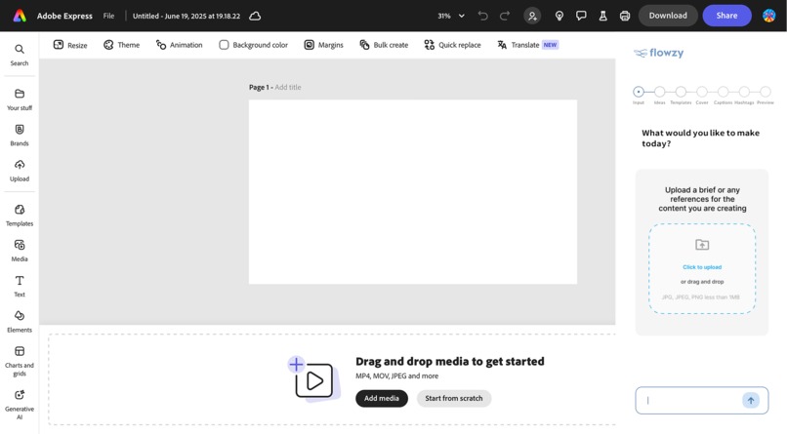Open the Search panel in sidebar

point(20,55)
